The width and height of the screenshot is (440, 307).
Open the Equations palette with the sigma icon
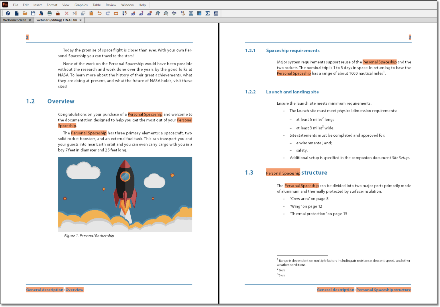207,13
